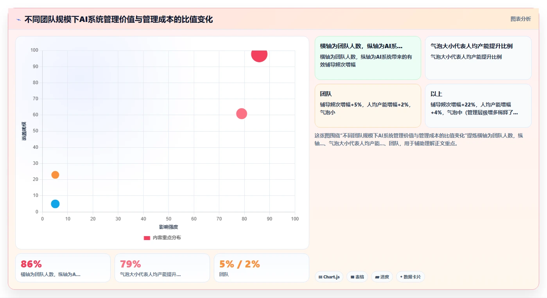Click the caption 气泡大小代表人均产能提升... under 79%
Viewport: 547px width, 298px height.
(150, 275)
